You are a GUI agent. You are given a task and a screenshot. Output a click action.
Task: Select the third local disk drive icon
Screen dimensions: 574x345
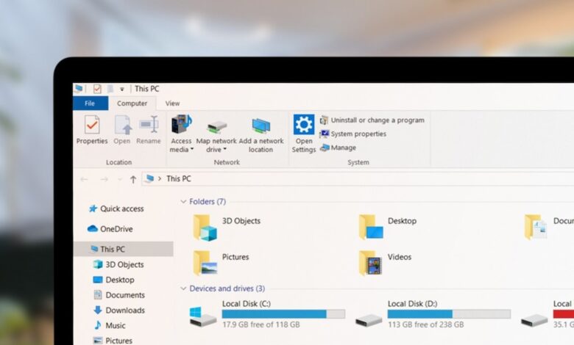tap(534, 321)
